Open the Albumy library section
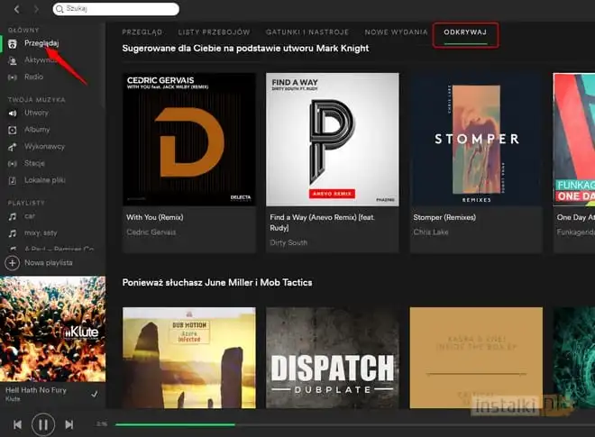This screenshot has width=595, height=437. pos(37,129)
